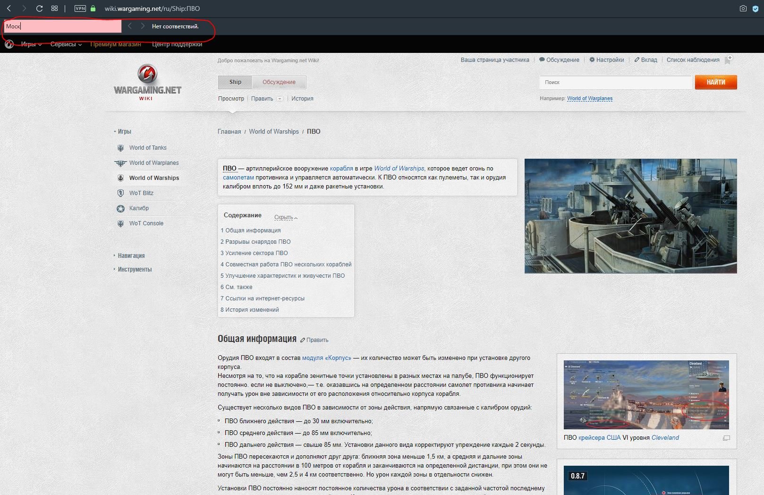Take a snapshot with the camera icon
This screenshot has width=764, height=495.
click(x=743, y=9)
